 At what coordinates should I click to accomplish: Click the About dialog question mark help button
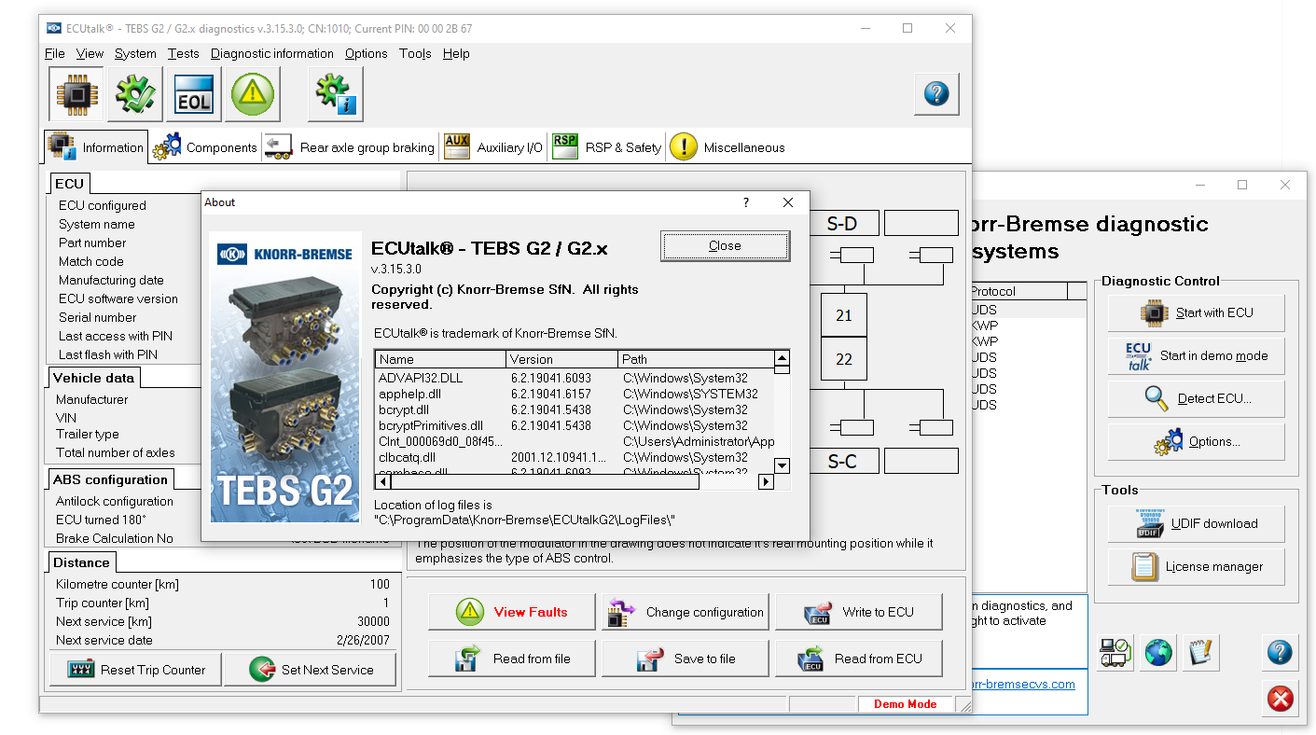point(745,202)
